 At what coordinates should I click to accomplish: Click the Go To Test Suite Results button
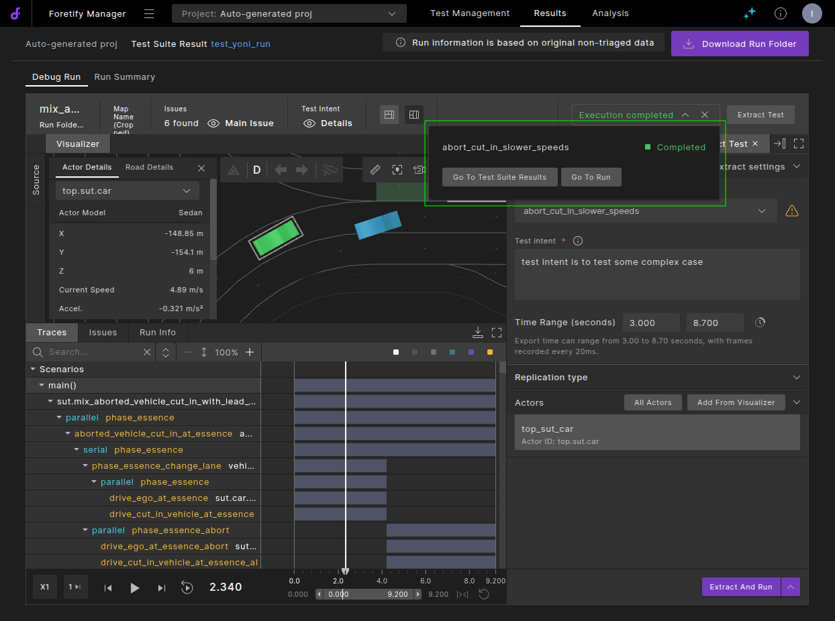(x=499, y=177)
